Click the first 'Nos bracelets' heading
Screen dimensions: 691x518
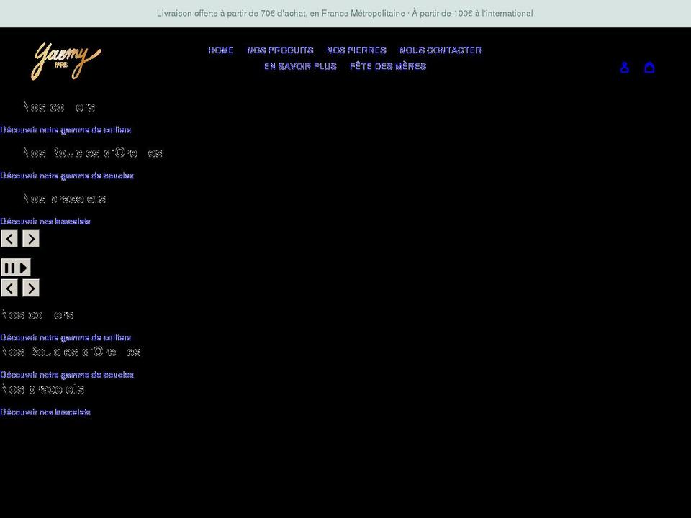click(65, 199)
